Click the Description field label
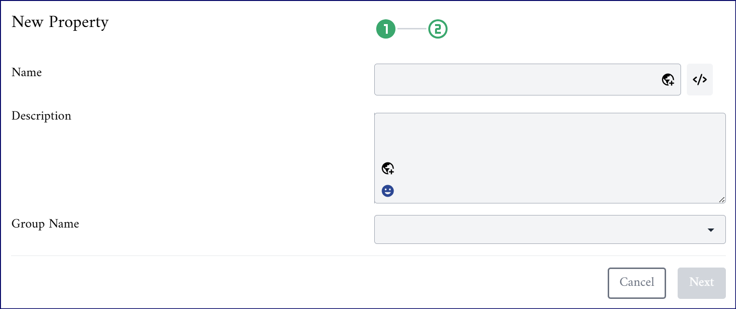 [x=41, y=116]
